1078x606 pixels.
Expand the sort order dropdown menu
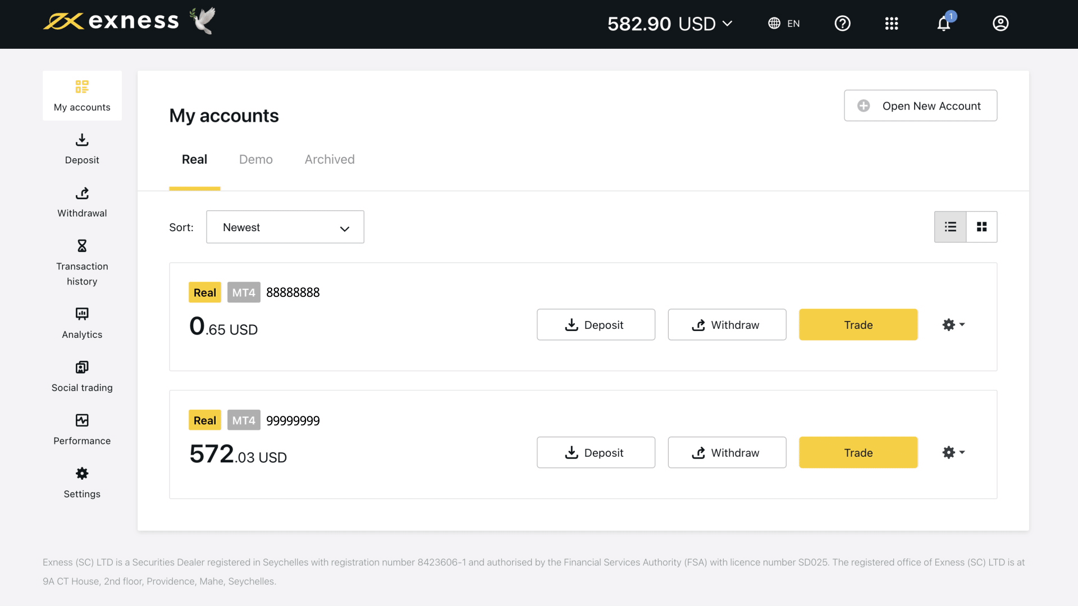[285, 227]
